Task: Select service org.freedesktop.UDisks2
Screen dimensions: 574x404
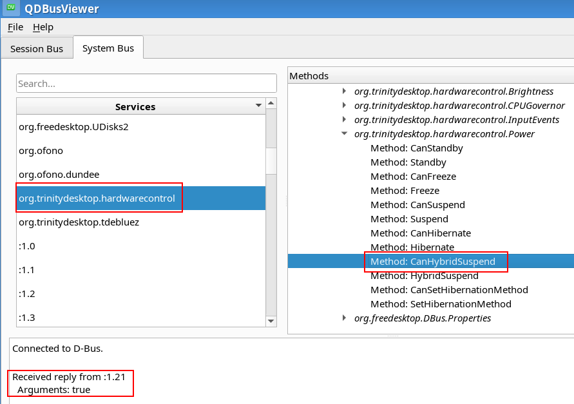Action: coord(141,127)
